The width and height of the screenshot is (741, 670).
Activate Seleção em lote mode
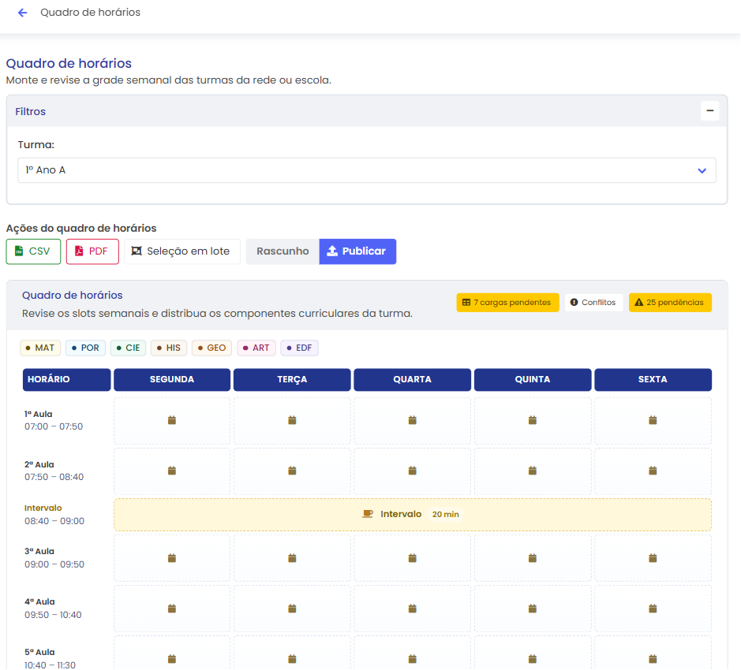182,251
